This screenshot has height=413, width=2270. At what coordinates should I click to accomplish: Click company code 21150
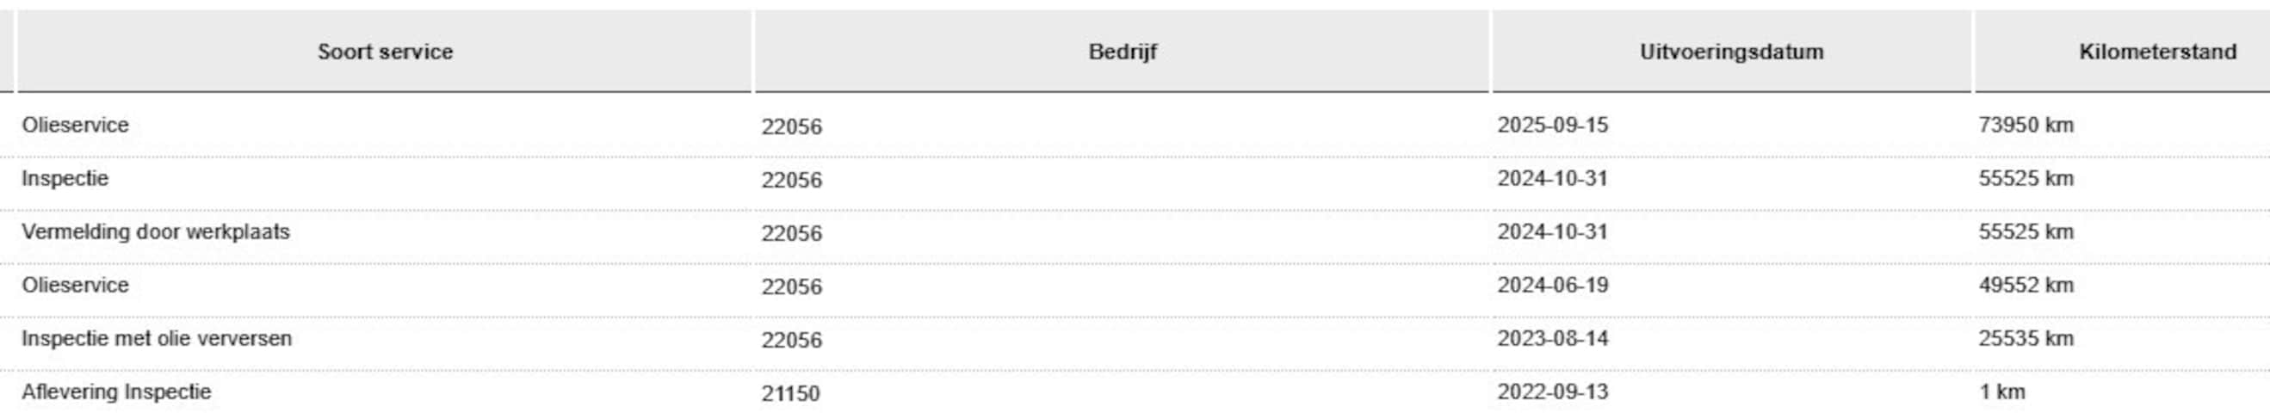click(x=790, y=392)
